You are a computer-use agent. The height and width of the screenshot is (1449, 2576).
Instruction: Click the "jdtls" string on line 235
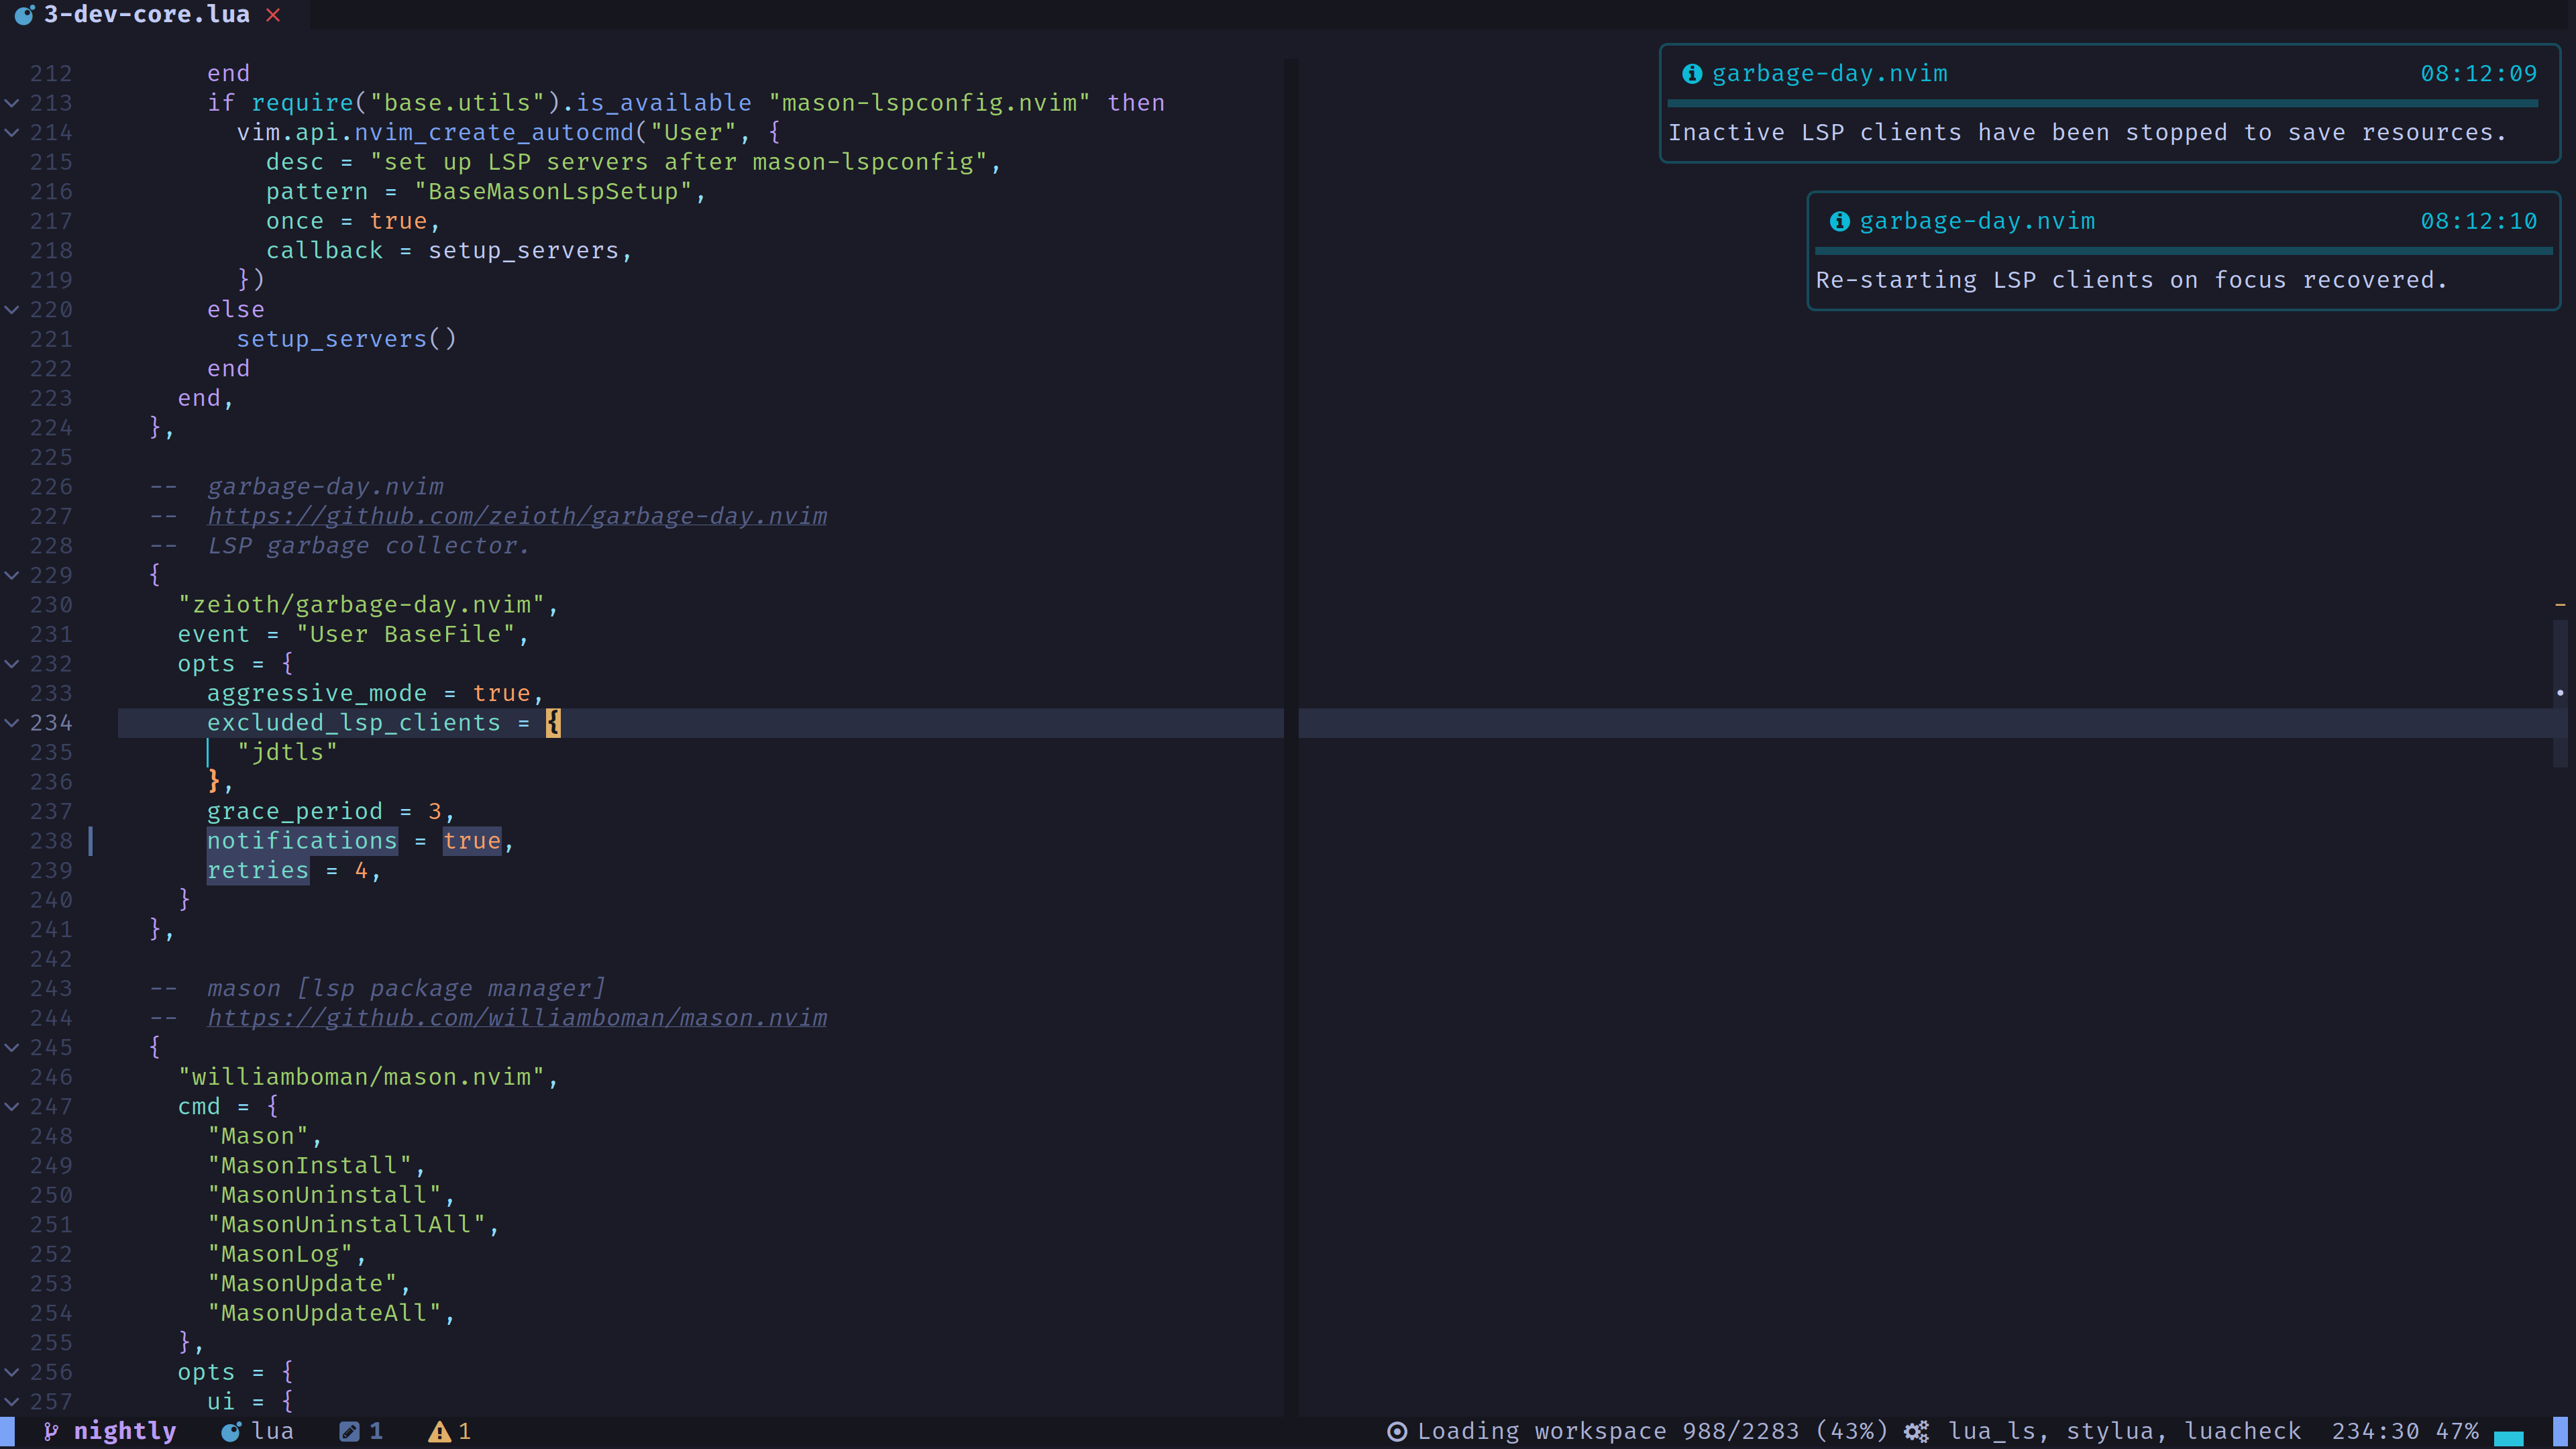[287, 752]
